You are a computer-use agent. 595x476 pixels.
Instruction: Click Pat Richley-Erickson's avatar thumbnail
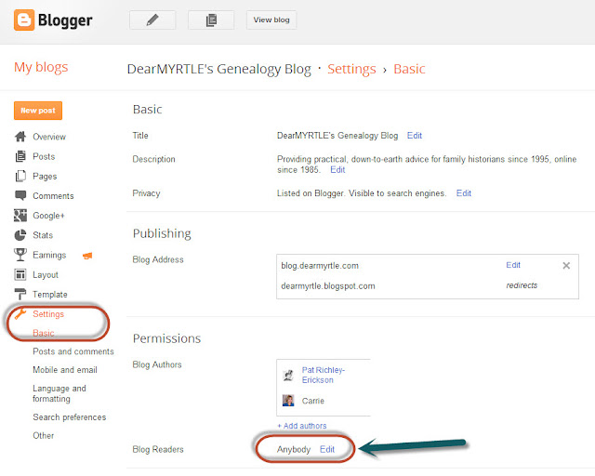(x=288, y=376)
